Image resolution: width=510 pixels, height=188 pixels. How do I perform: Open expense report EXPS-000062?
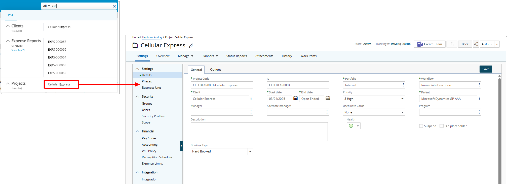point(57,73)
